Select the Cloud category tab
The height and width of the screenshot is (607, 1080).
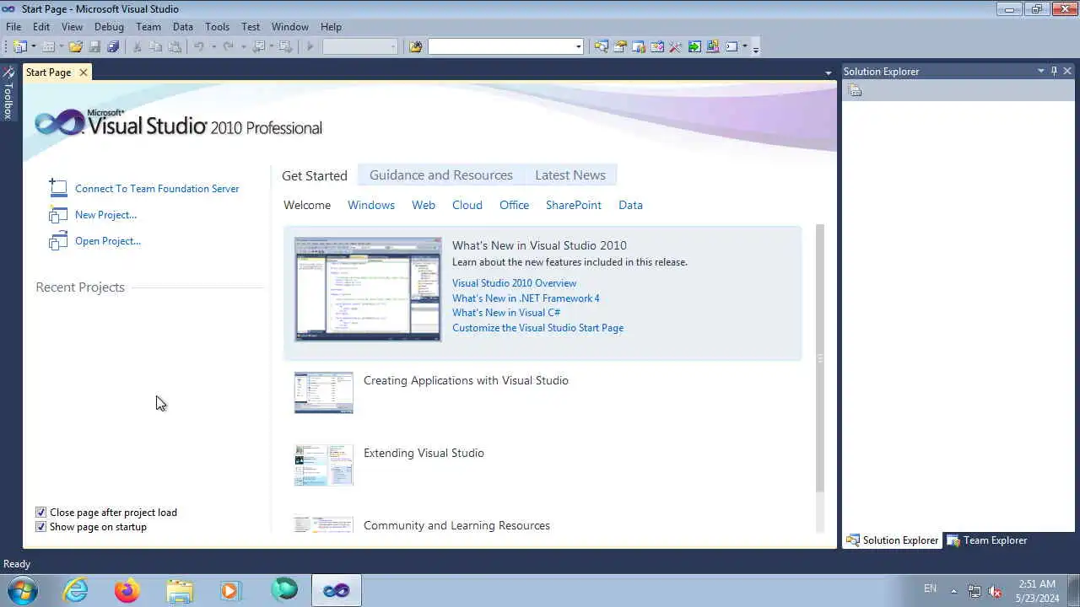(467, 205)
